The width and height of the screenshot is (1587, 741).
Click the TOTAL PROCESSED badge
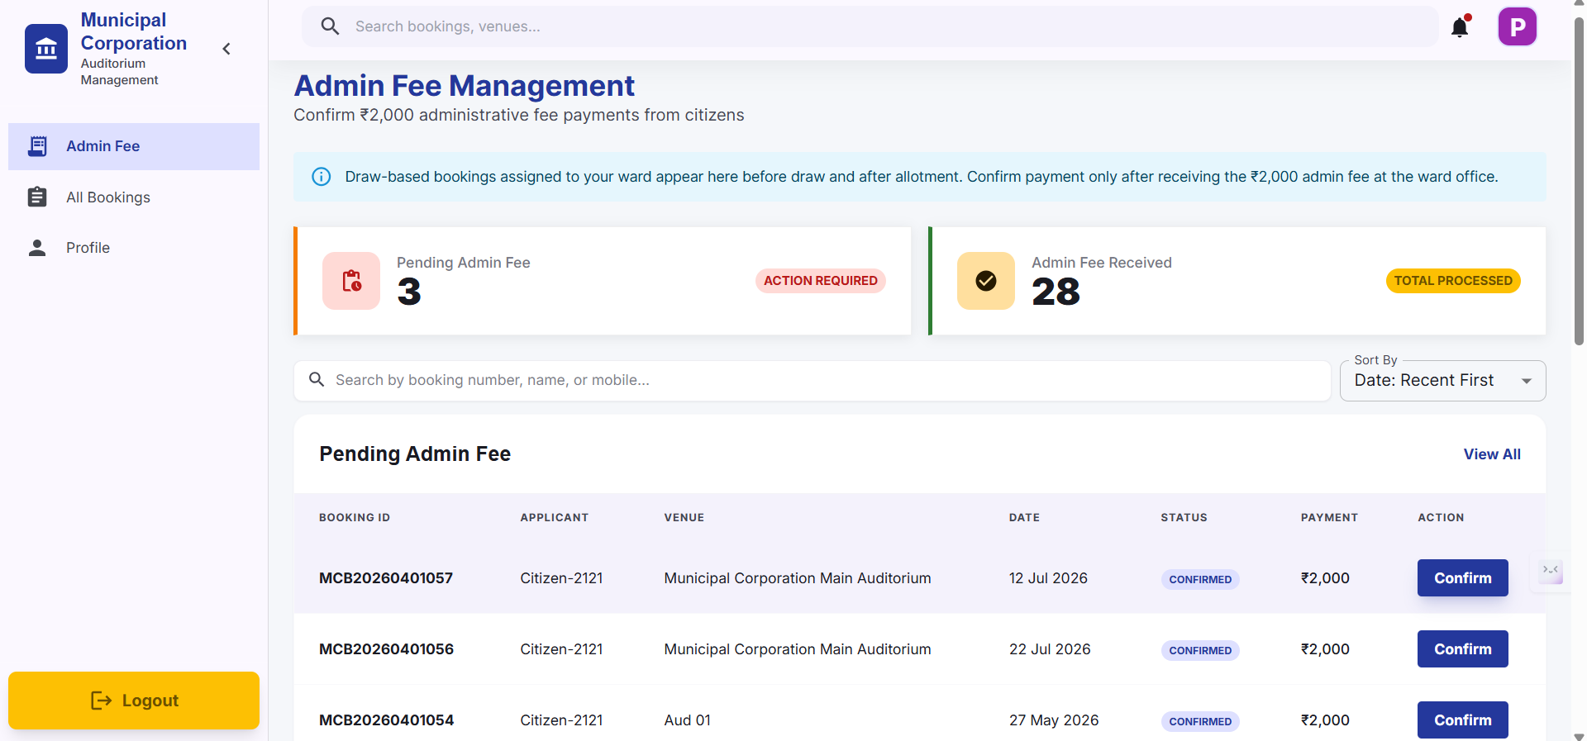pos(1453,281)
